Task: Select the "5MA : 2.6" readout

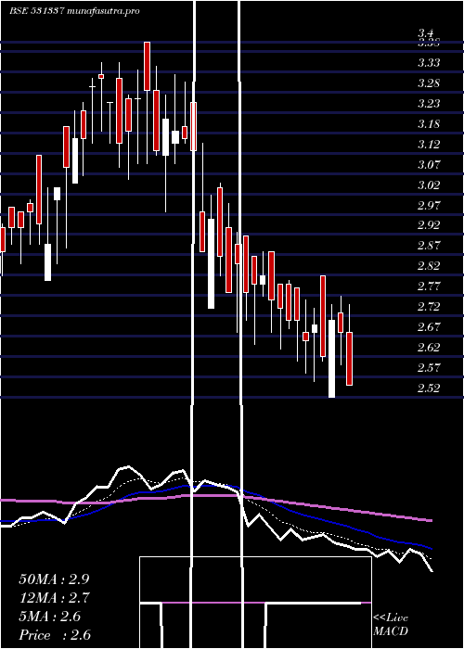Action: coord(50,617)
